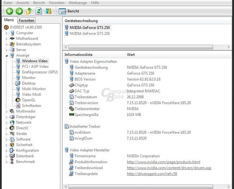Image resolution: width=234 pixels, height=189 pixels.
Task: Click the device list horizontal scrollbar thumb
Action: (x=141, y=47)
